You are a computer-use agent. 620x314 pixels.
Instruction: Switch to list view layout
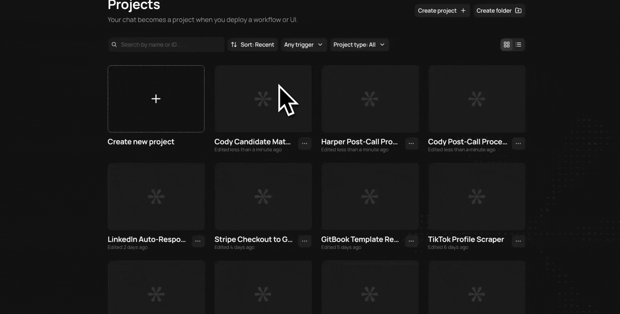pyautogui.click(x=518, y=44)
